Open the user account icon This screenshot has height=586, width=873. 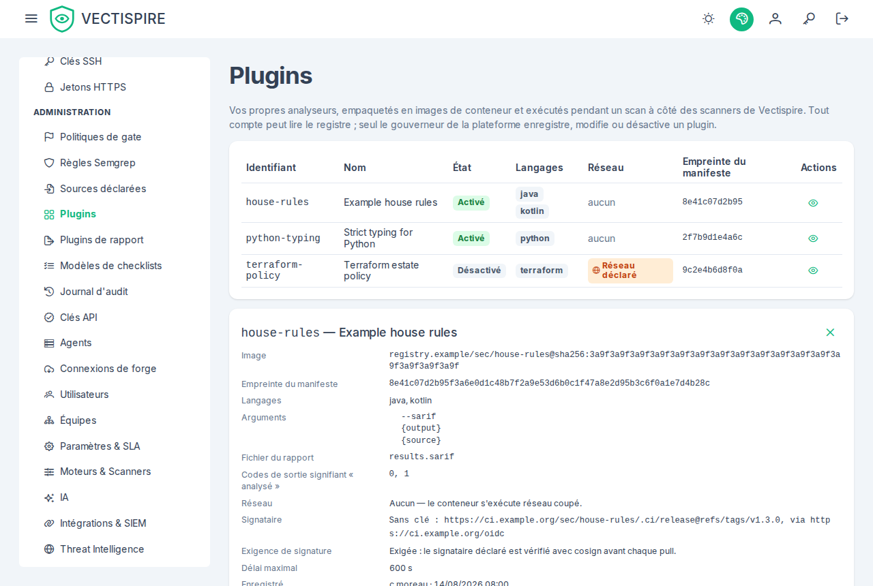(775, 18)
